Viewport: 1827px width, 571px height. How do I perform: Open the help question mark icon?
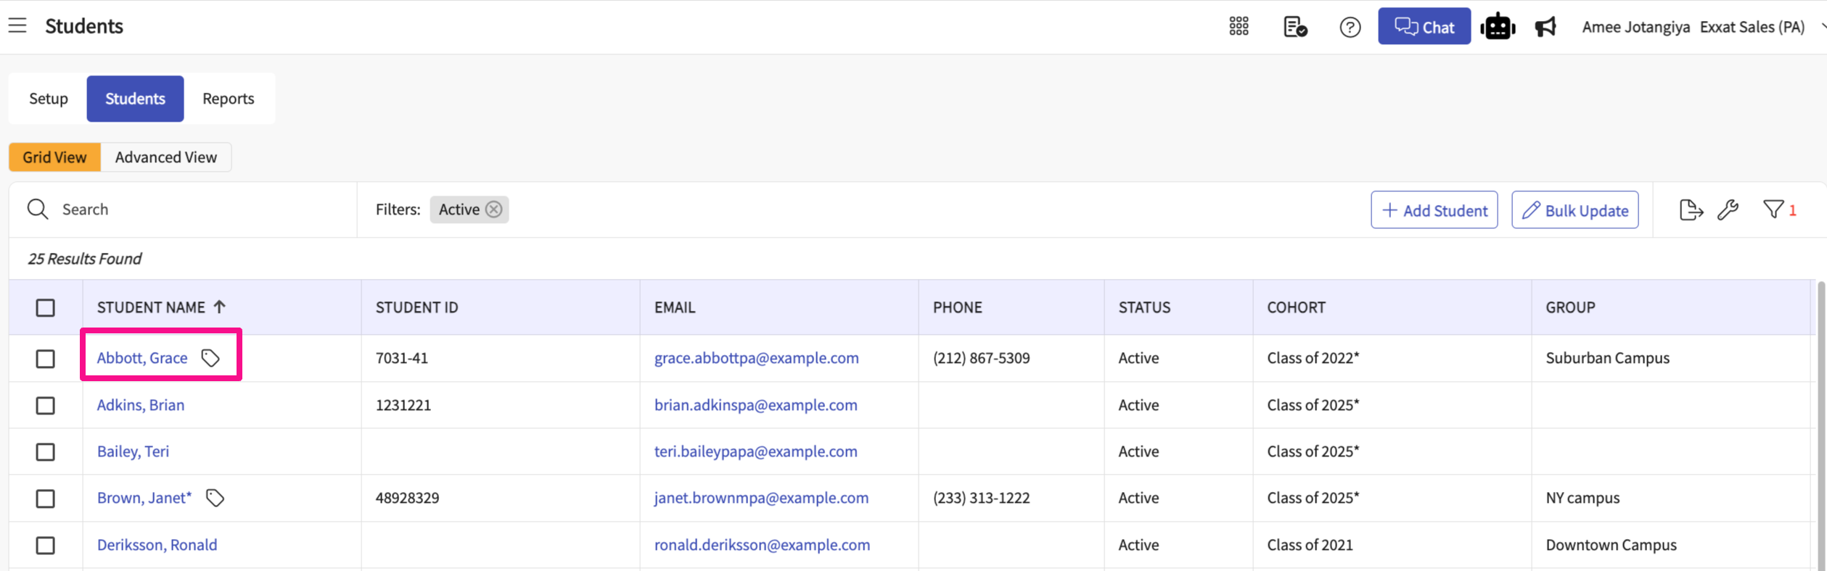(x=1350, y=28)
